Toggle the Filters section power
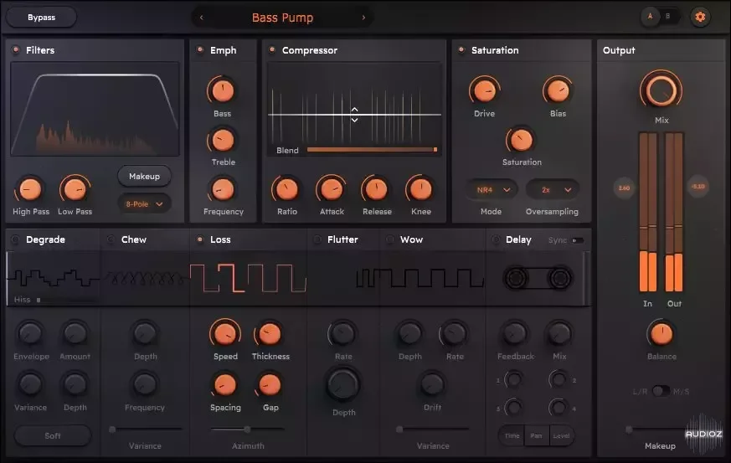 16,49
